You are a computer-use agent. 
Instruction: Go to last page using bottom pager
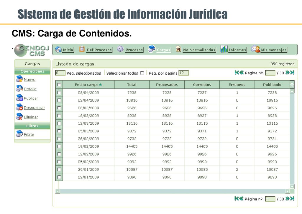(x=292, y=199)
